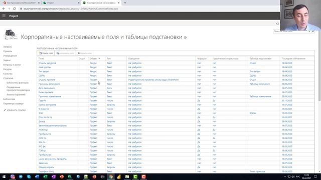Click the Копировать поле toolbar icon

click(x=58, y=53)
